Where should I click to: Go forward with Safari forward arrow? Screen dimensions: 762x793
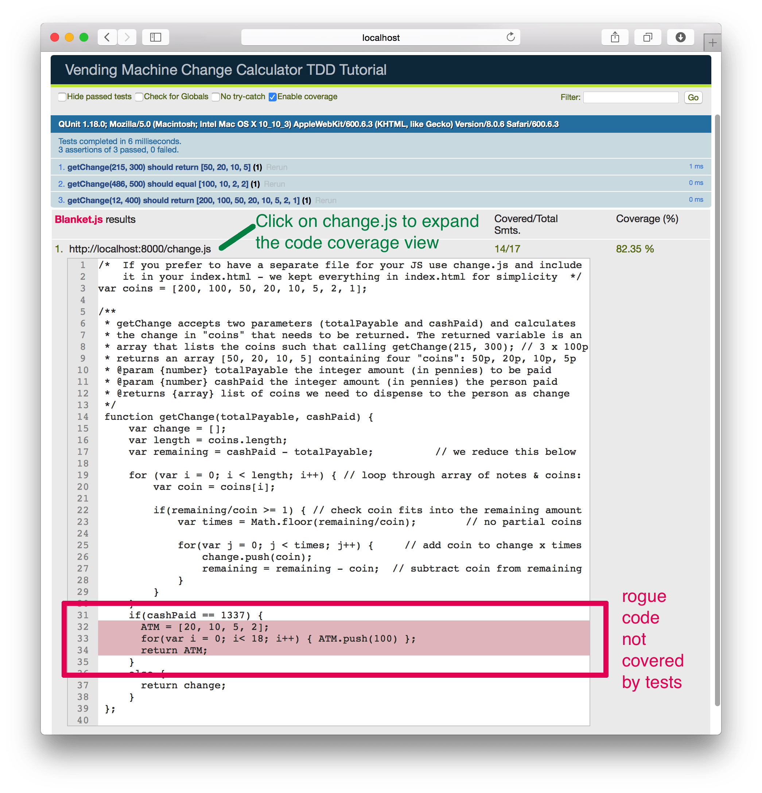pyautogui.click(x=127, y=37)
